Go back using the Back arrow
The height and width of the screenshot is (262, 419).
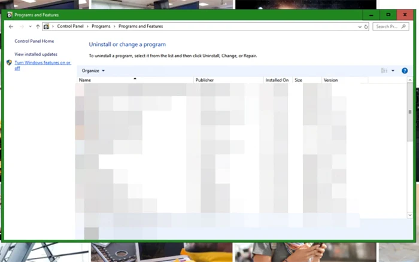pyautogui.click(x=11, y=26)
